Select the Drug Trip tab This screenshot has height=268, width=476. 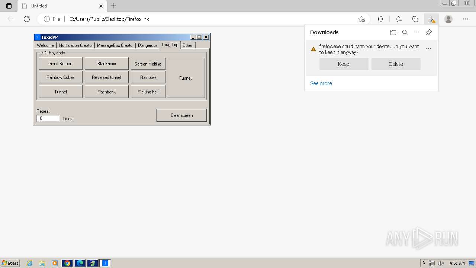tap(170, 45)
